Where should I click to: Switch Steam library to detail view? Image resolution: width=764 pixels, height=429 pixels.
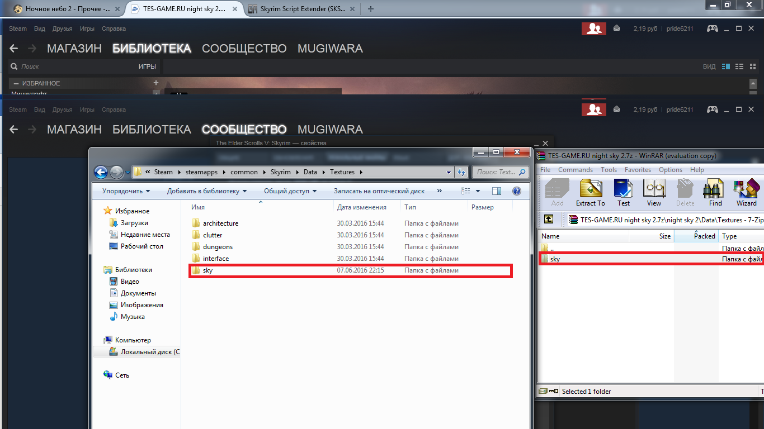pyautogui.click(x=726, y=66)
